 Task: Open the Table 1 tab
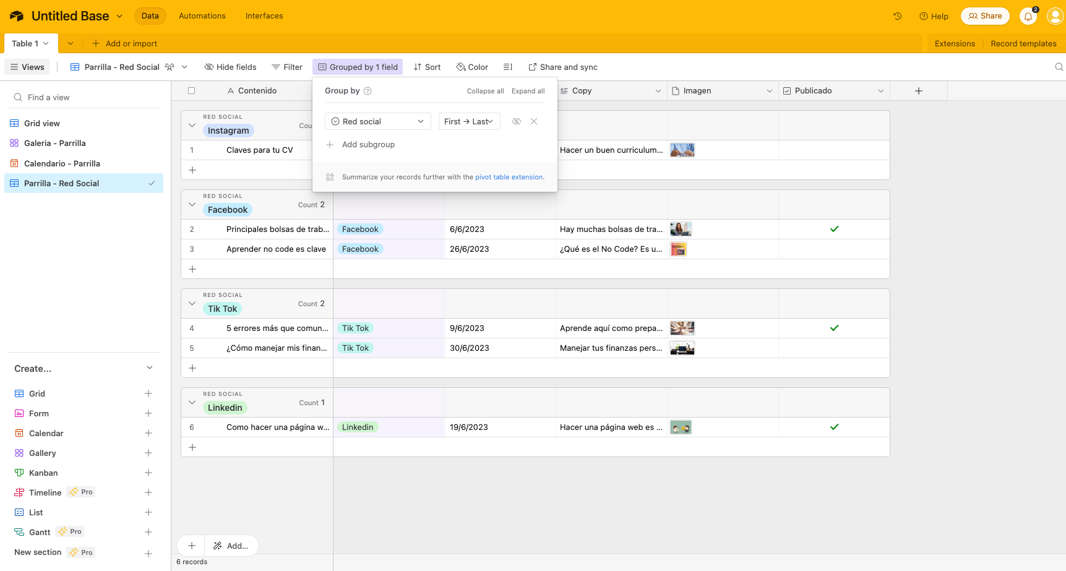click(30, 43)
